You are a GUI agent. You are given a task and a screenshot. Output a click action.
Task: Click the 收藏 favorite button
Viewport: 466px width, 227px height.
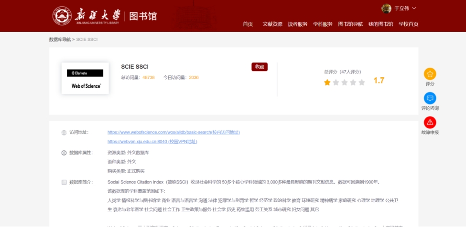(260, 67)
